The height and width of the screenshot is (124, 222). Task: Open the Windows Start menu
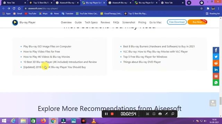[4, 121]
